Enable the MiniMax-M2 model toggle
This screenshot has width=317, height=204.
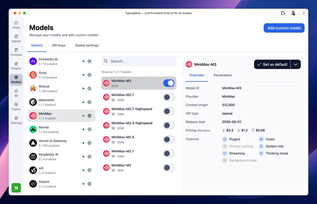(169, 168)
